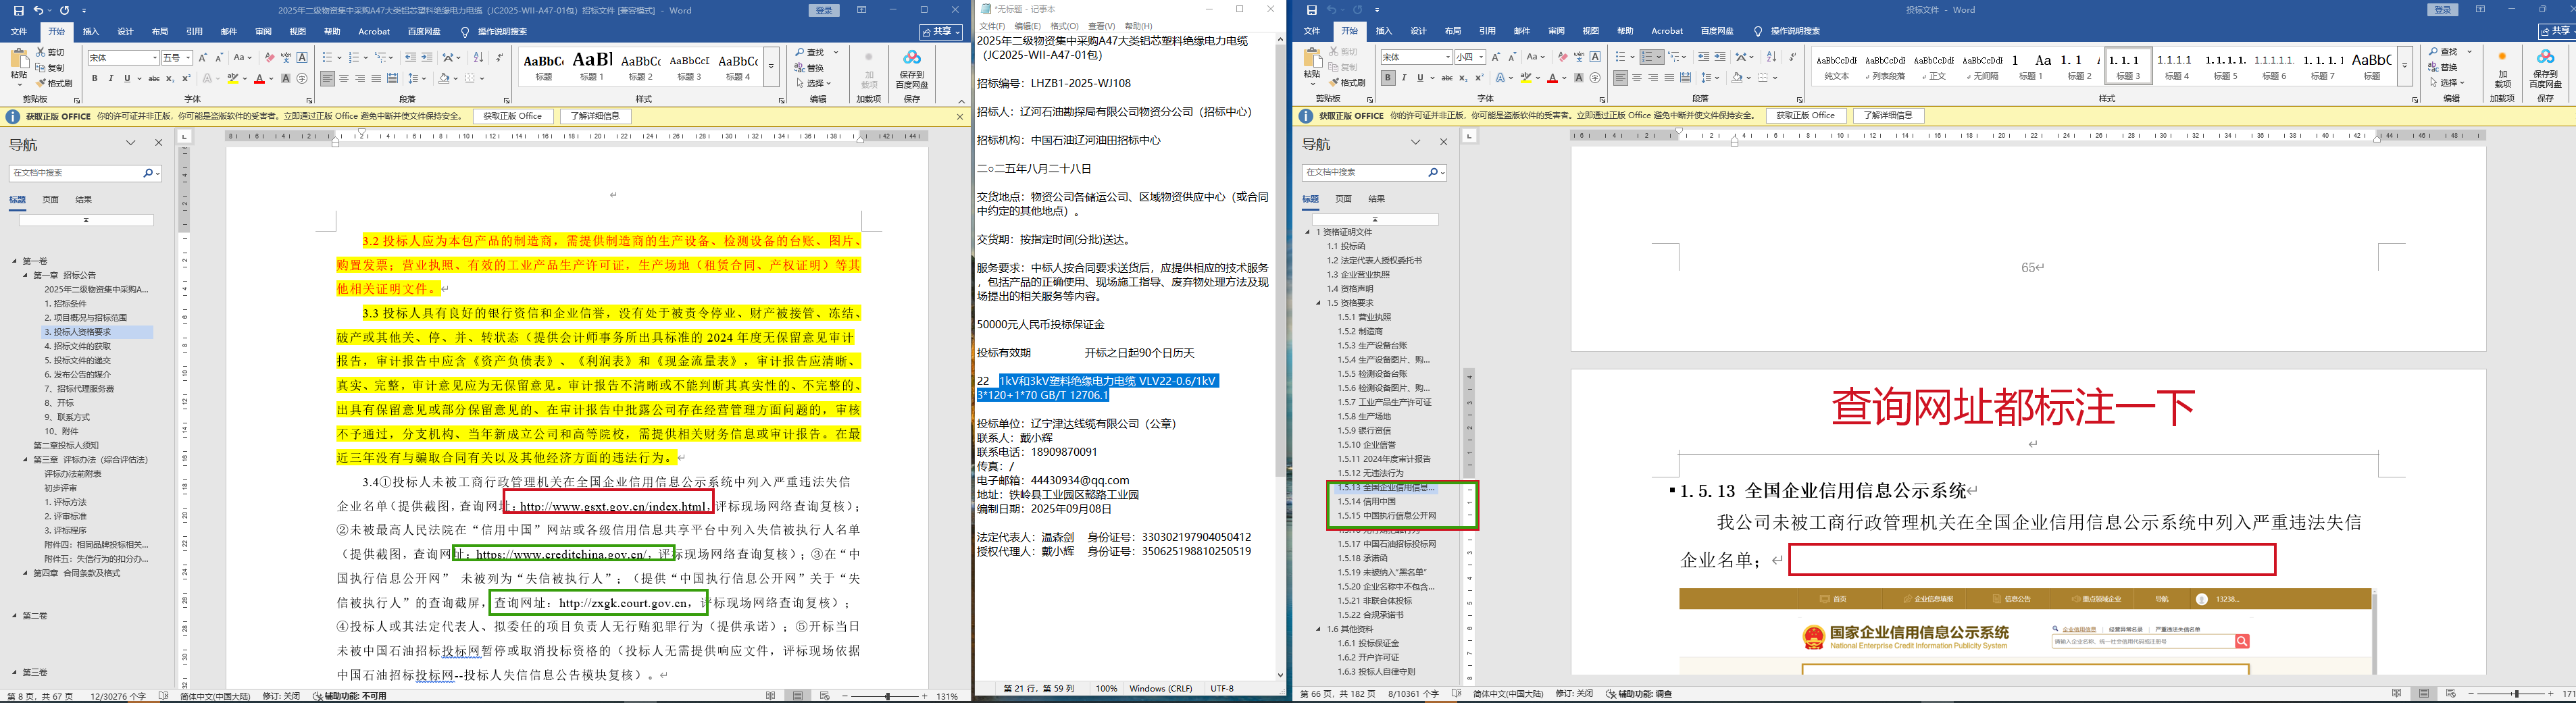The height and width of the screenshot is (703, 2576).
Task: Justify paragraph text in left Word window
Action: point(376,78)
